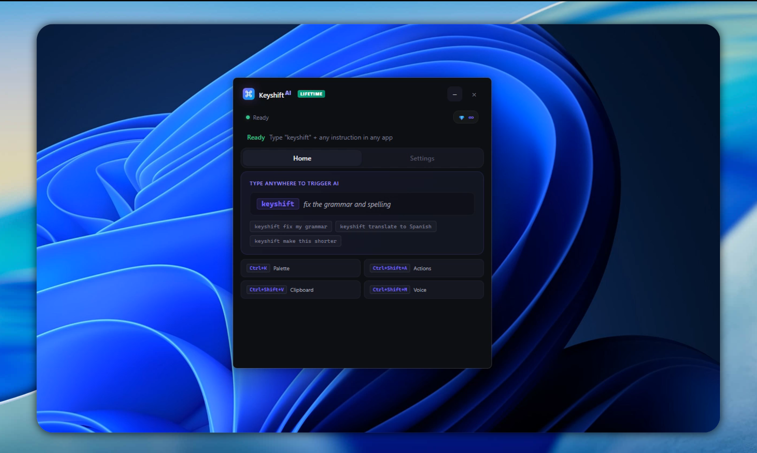Screen dimensions: 757x453
Task: Open the Actions shortcut card
Action: coord(424,268)
